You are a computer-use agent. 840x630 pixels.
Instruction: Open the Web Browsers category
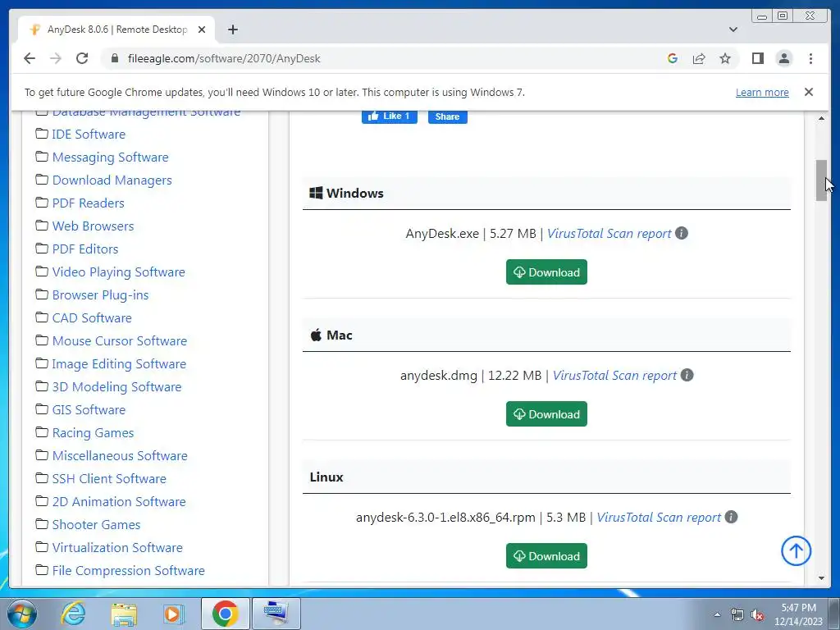point(93,226)
